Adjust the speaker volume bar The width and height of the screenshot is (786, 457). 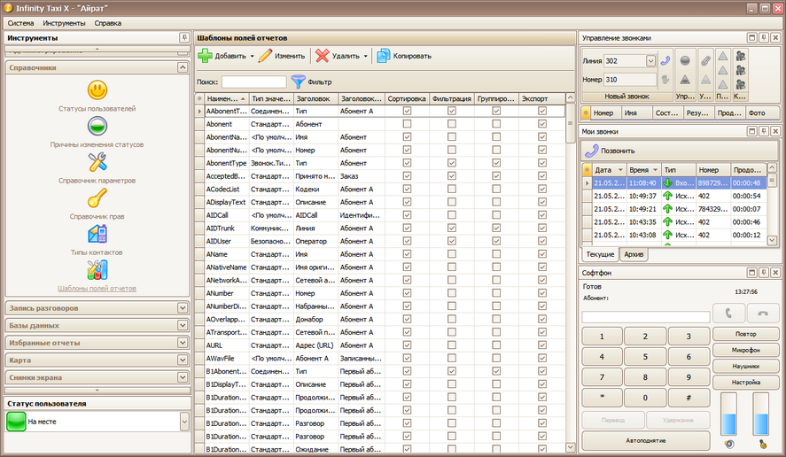728,414
